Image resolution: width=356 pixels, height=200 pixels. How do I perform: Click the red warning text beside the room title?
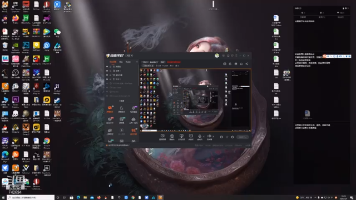pyautogui.click(x=174, y=62)
